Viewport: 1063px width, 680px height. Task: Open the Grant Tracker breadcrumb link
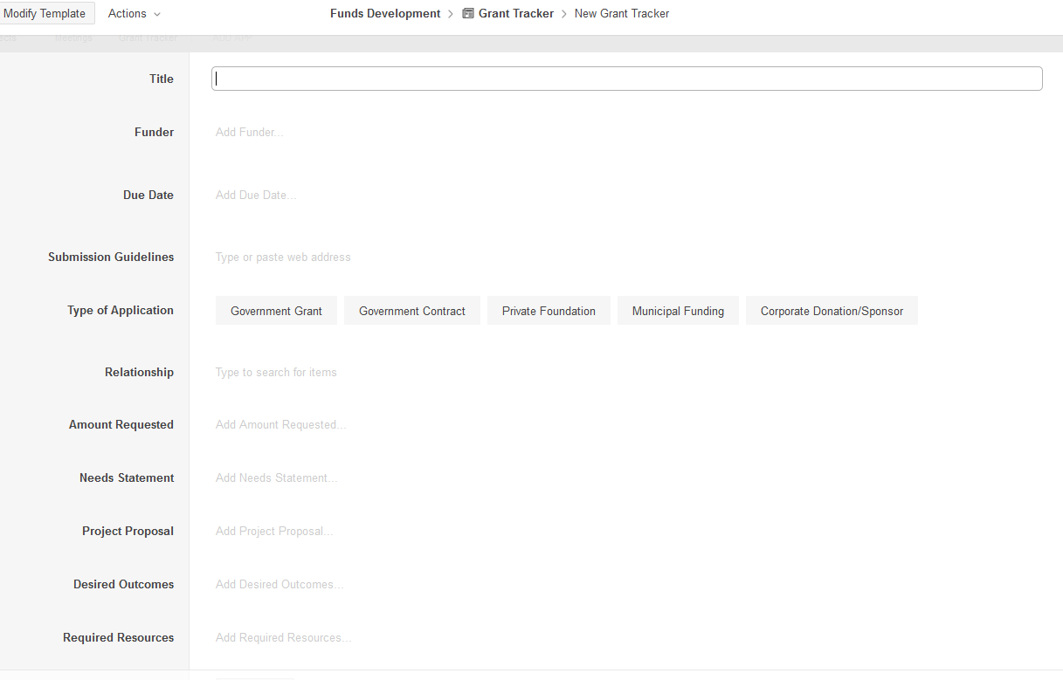point(515,14)
